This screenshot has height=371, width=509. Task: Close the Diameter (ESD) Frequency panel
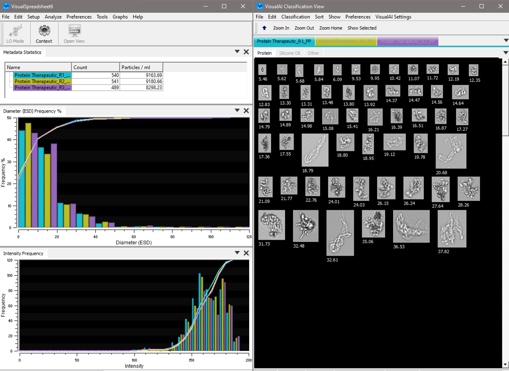(x=246, y=111)
